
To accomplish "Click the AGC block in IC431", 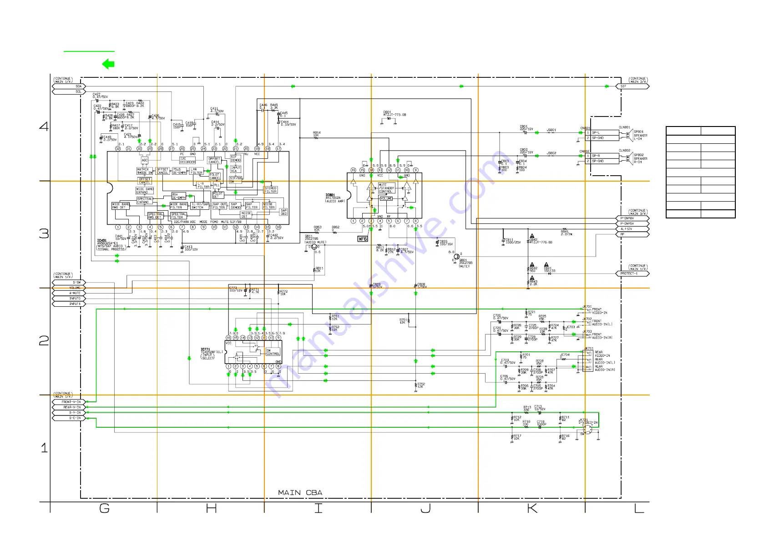I will point(145,160).
